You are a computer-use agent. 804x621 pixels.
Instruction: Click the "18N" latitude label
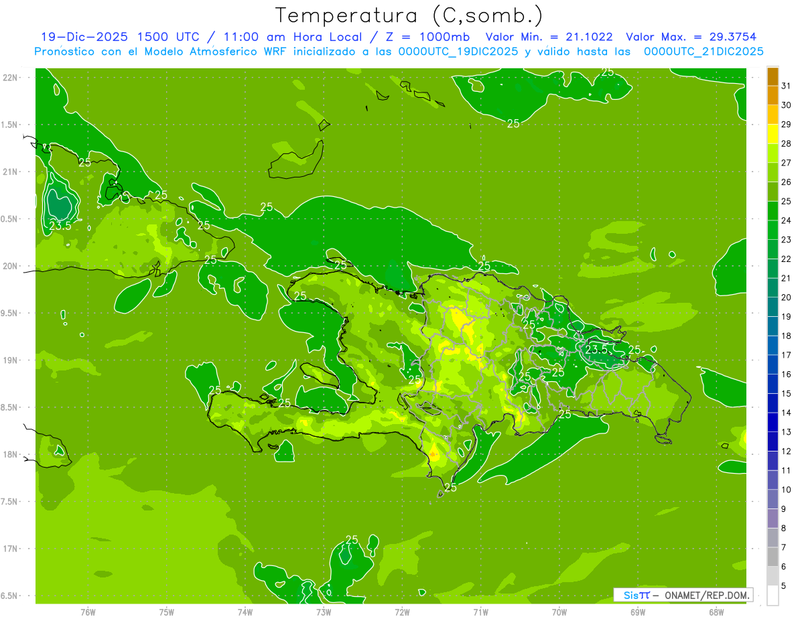11,454
